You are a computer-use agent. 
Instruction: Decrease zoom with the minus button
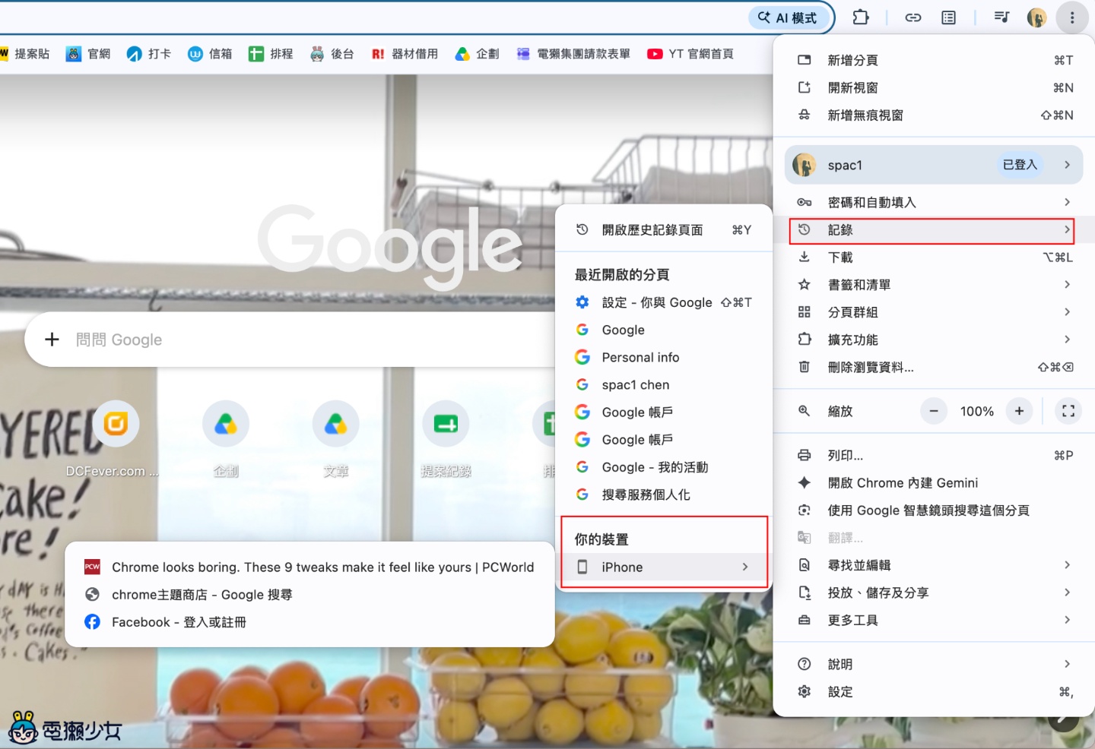coord(934,411)
